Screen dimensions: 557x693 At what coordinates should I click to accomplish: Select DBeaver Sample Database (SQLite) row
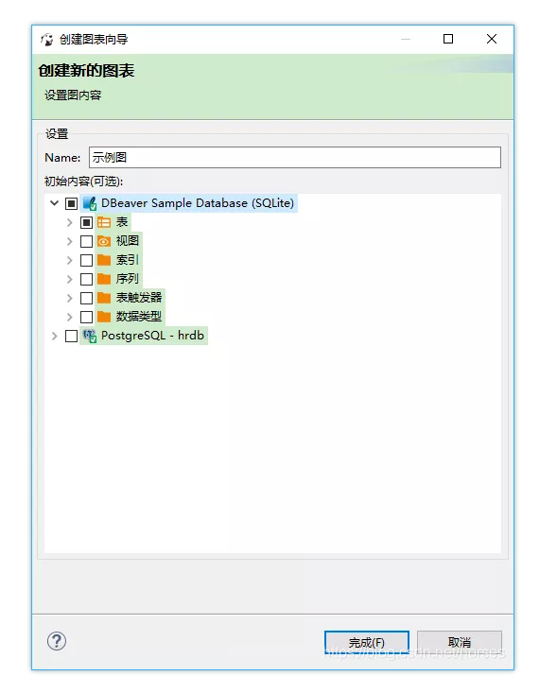tap(189, 203)
